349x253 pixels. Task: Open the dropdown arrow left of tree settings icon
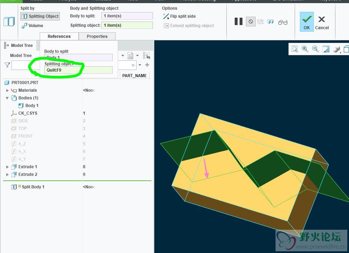coord(123,56)
